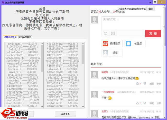
Task: Click the left account list's up arrow
Action: [42, 44]
